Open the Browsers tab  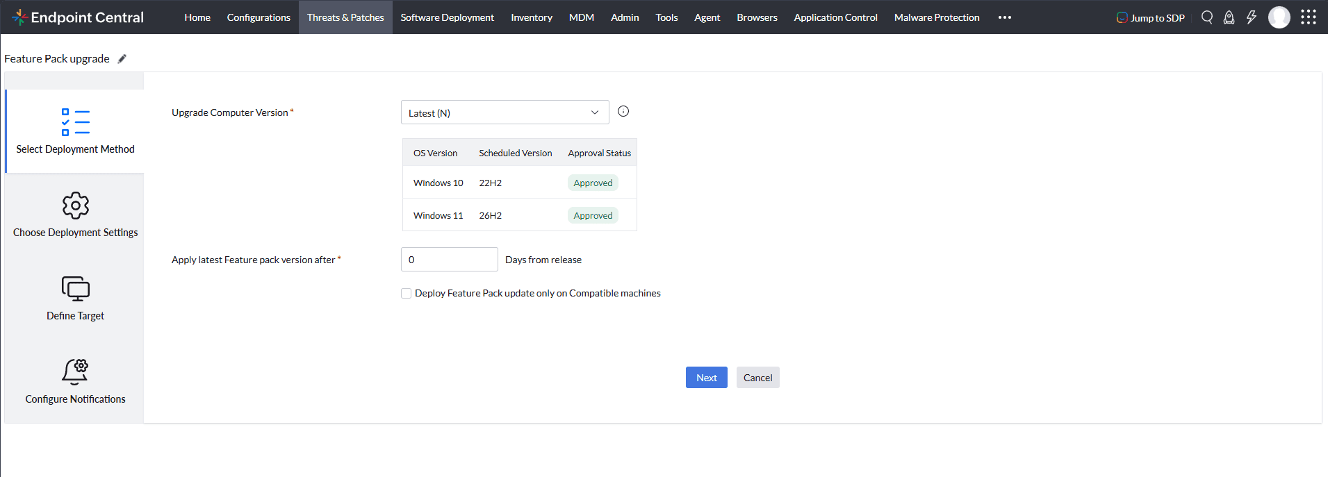point(757,17)
